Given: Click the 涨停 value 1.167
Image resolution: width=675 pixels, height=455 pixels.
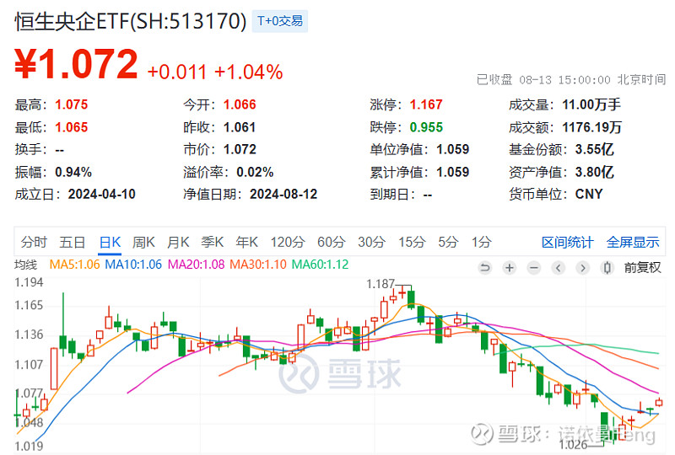Looking at the screenshot, I should pyautogui.click(x=426, y=104).
